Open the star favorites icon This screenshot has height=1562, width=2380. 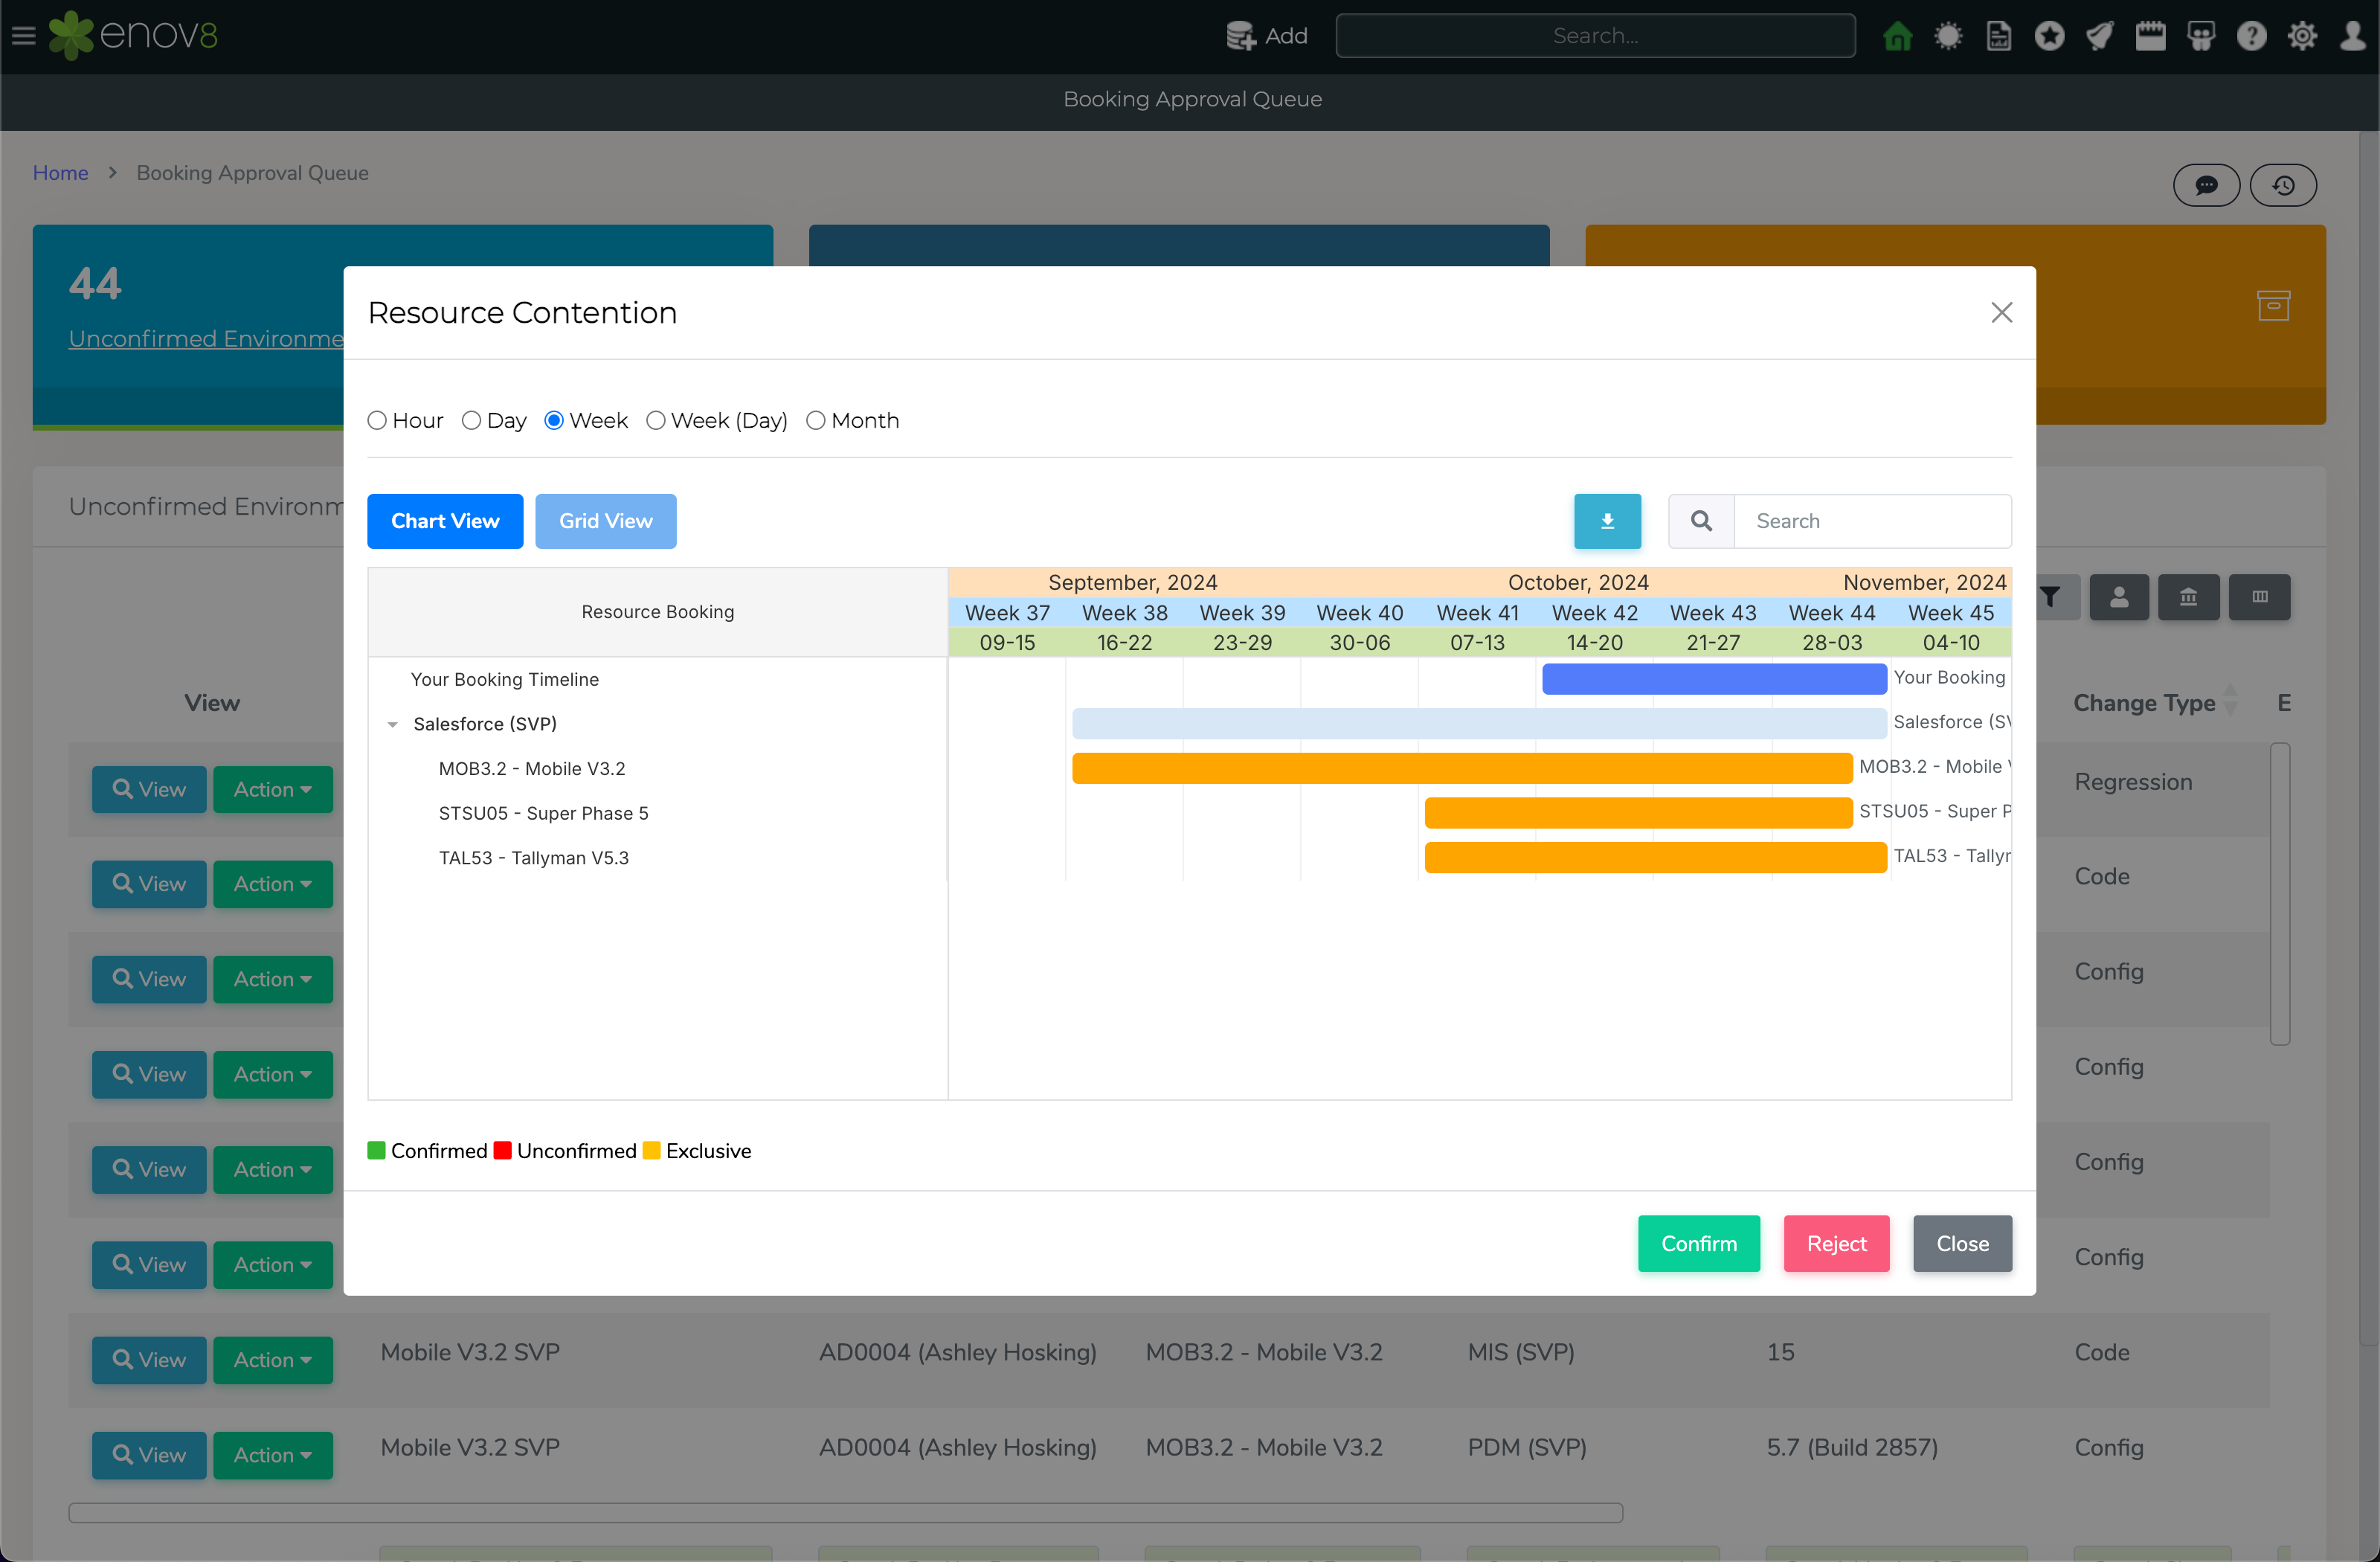pos(2049,36)
